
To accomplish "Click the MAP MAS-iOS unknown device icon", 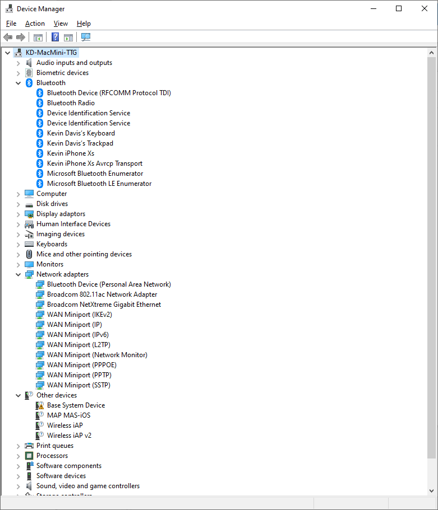I will [40, 415].
